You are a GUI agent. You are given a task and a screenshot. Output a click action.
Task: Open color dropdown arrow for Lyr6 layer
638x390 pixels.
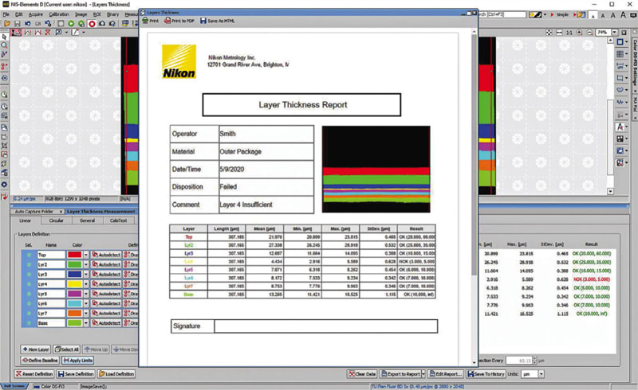86,303
